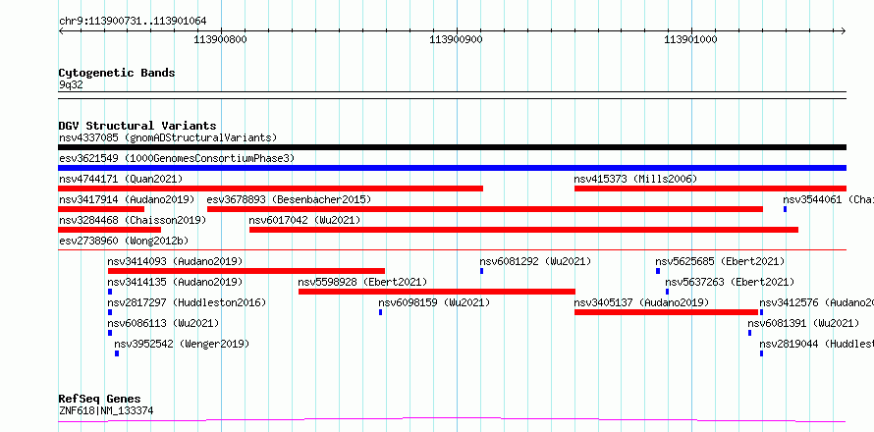Viewport: 874px width, 432px height.
Task: Open the nsv5598928 (Ebert2021) label
Action: point(363,282)
